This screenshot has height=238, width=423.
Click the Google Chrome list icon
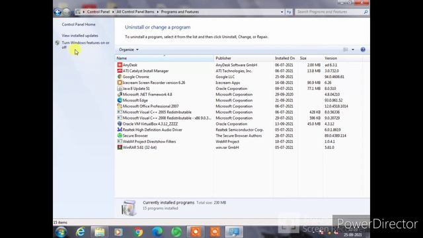[120, 77]
